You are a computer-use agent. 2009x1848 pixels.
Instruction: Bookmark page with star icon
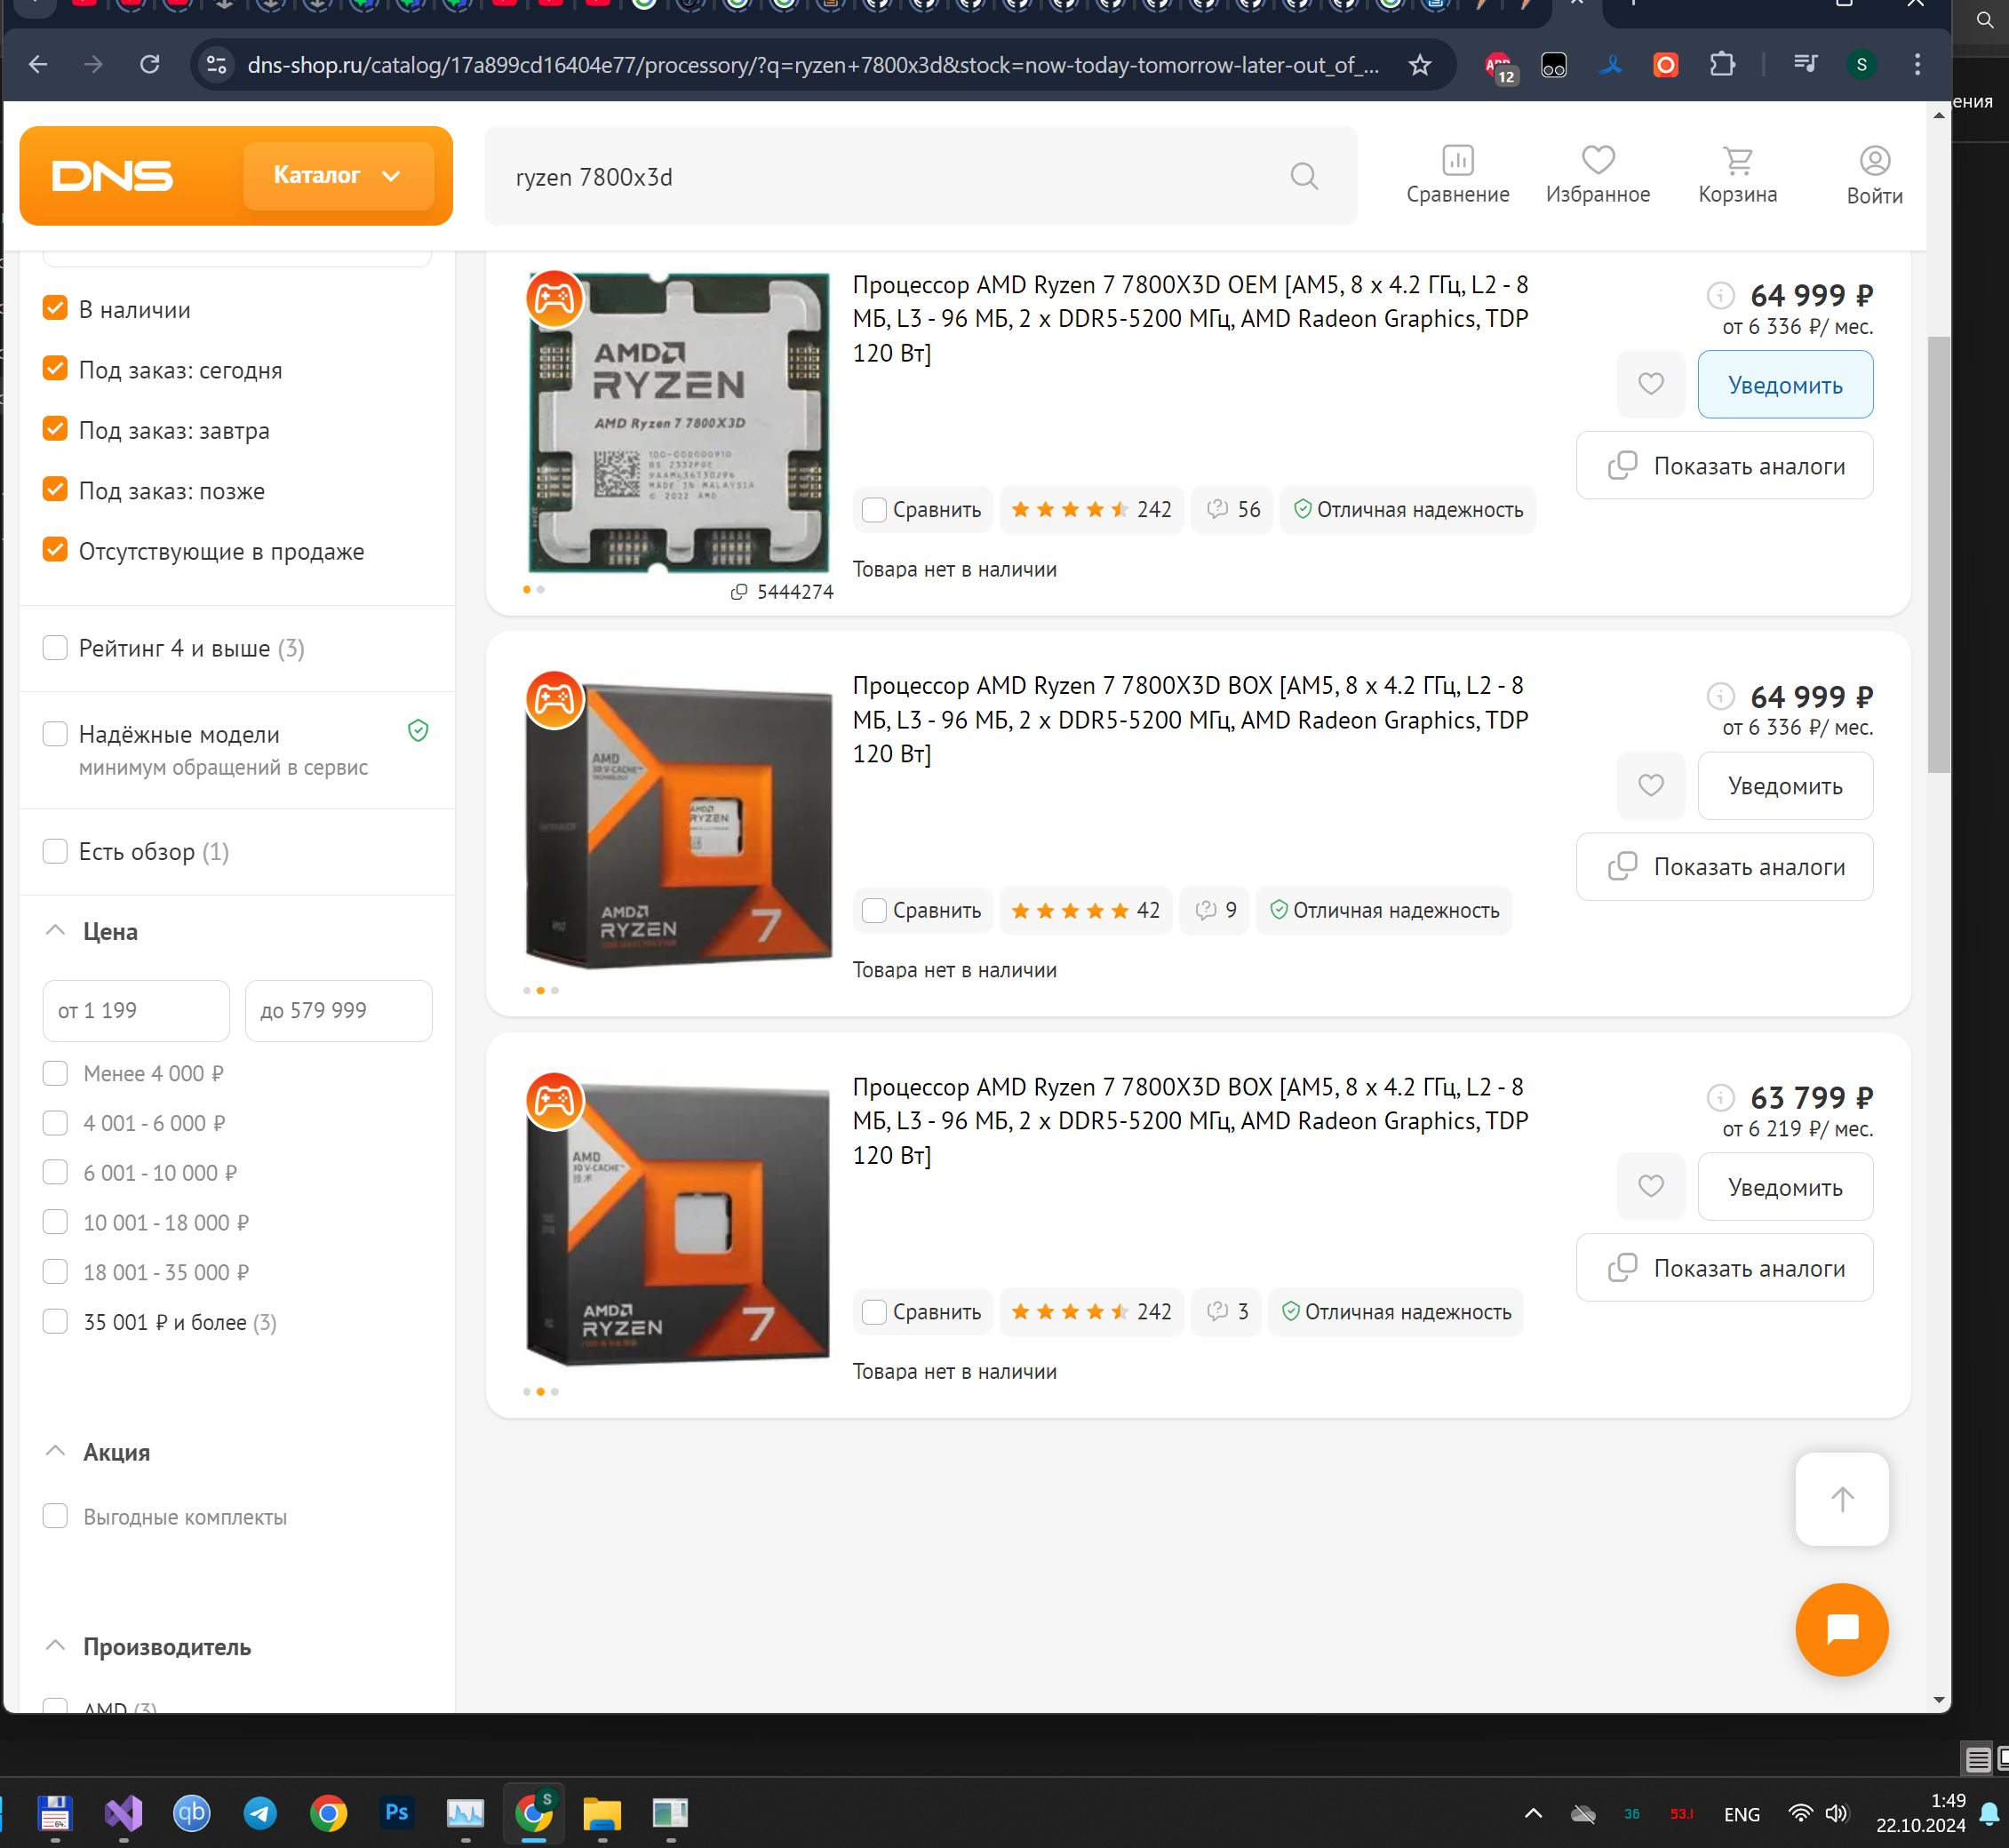pos(1419,65)
